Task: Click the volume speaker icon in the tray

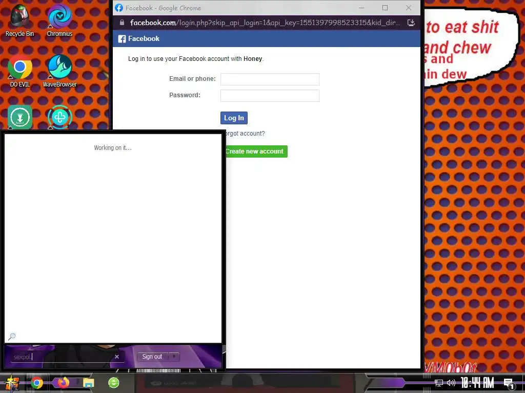Action: pos(451,383)
